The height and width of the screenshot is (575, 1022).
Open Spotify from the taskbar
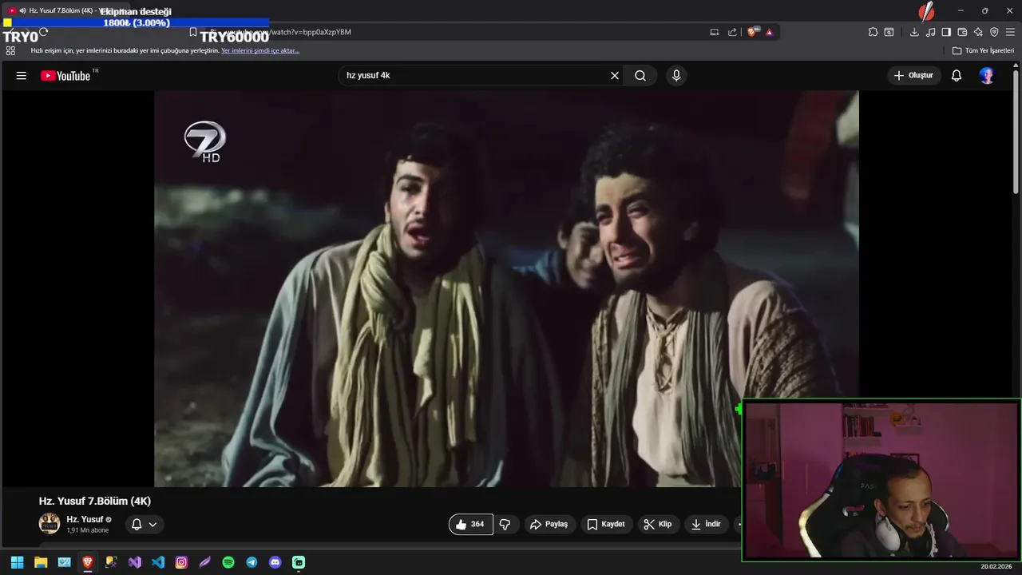(x=228, y=562)
